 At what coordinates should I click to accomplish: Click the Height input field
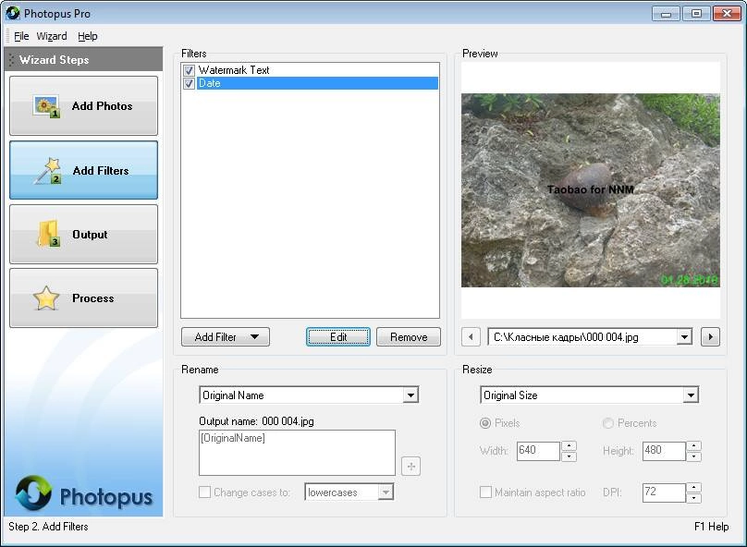point(664,451)
